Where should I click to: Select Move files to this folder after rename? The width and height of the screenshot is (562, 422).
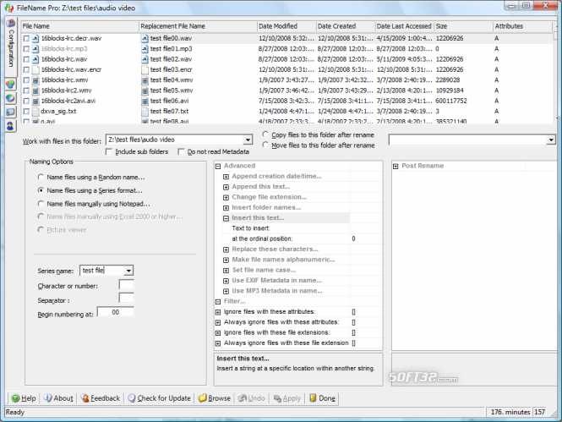coord(265,145)
